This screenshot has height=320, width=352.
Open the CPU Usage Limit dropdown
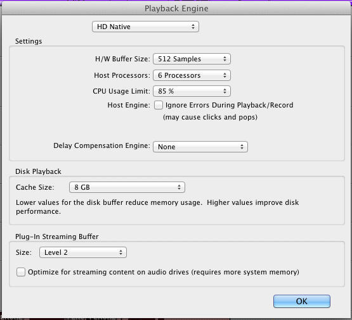click(192, 91)
